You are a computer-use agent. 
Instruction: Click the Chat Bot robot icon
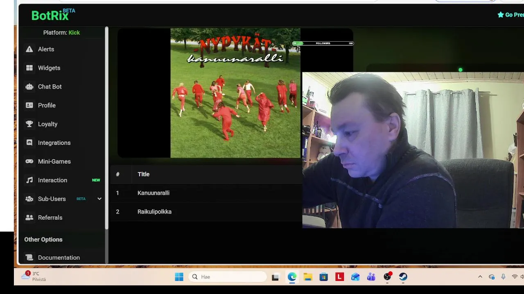(x=29, y=87)
